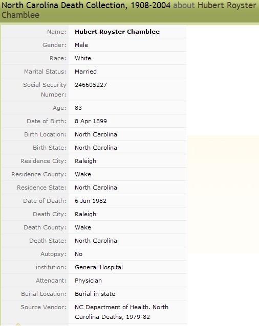Click the Marital Status value Married
Viewport: 259px width, 326px height.
click(x=85, y=72)
